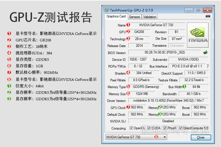Click the Subvendor field NVIDIA (10DE)
Image resolution: width=221 pixels, height=147 pixels.
pyautogui.click(x=188, y=59)
